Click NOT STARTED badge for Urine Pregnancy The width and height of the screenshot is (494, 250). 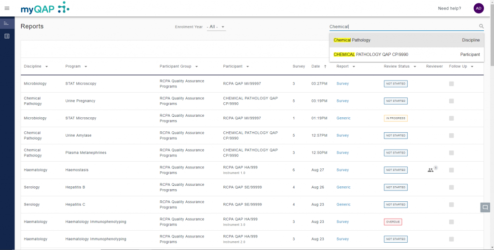pos(396,101)
